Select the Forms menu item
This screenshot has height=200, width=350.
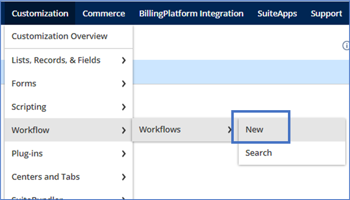coord(69,83)
